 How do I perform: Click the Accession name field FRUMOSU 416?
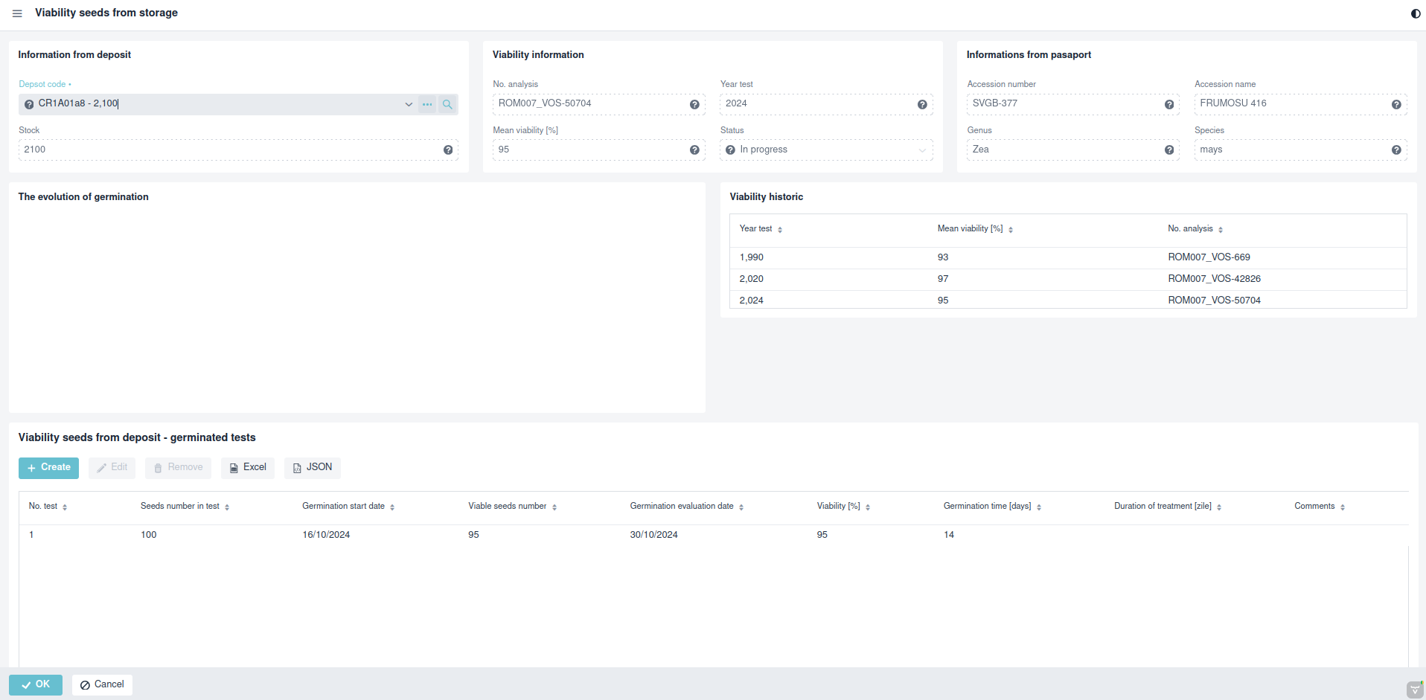pos(1300,104)
